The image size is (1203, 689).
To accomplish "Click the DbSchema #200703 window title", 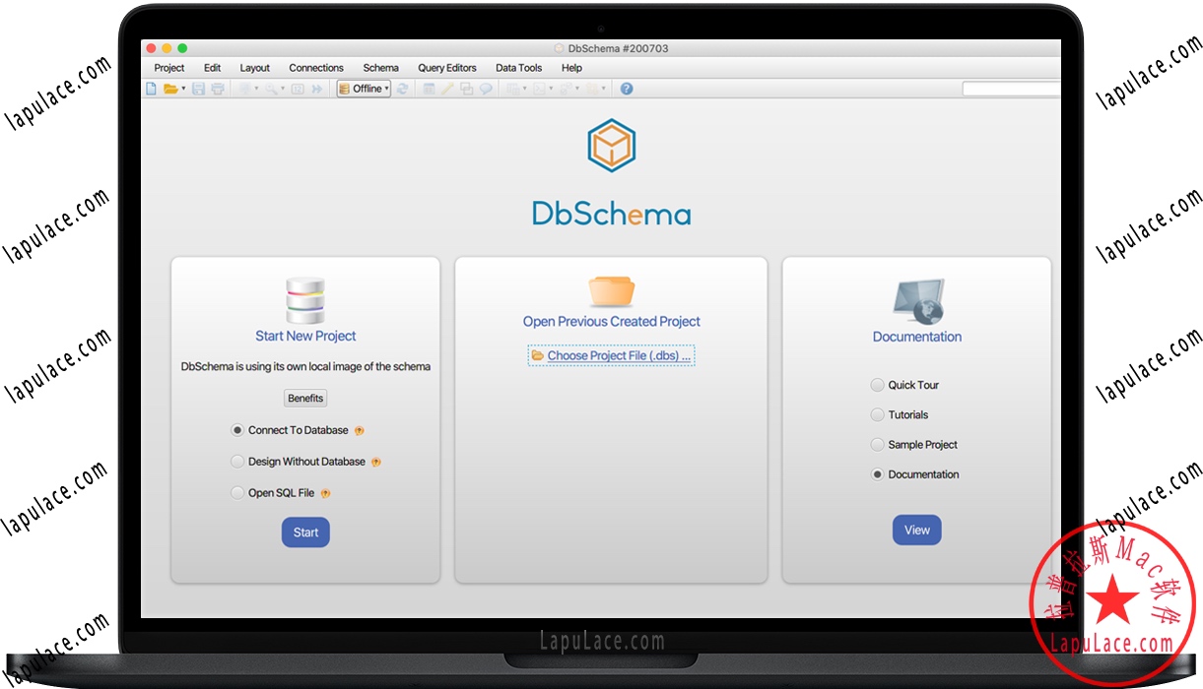I will [x=619, y=48].
